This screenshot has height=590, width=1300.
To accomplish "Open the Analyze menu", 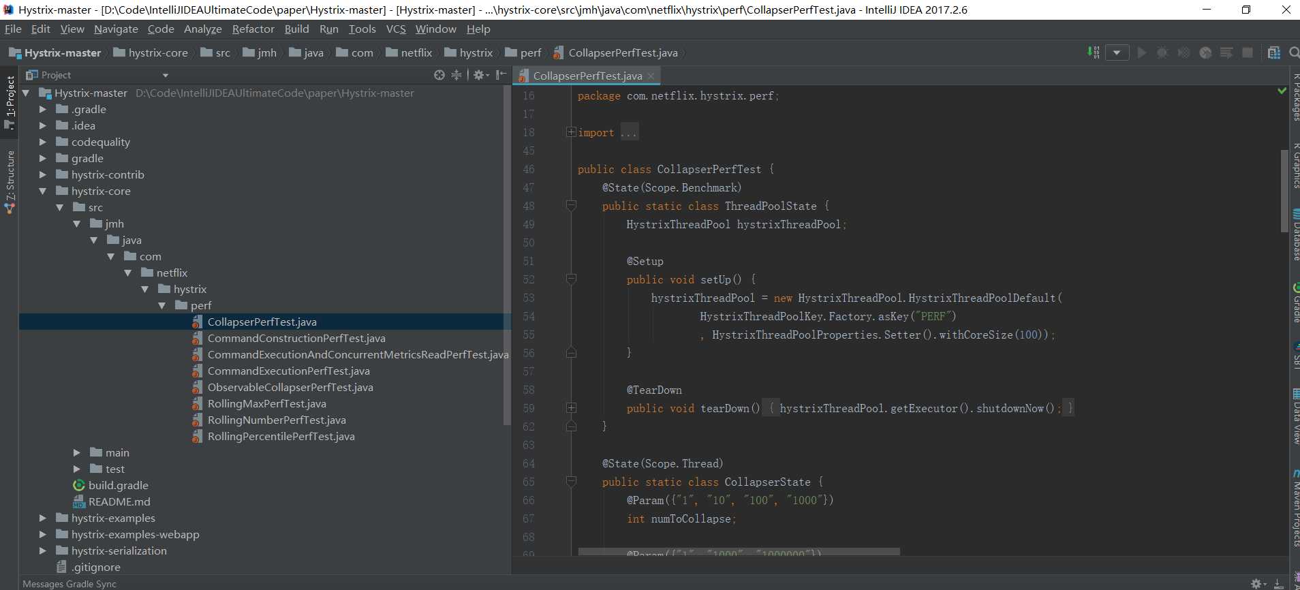I will click(x=203, y=29).
